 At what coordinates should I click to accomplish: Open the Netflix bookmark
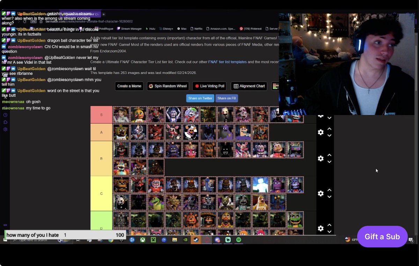(x=196, y=29)
